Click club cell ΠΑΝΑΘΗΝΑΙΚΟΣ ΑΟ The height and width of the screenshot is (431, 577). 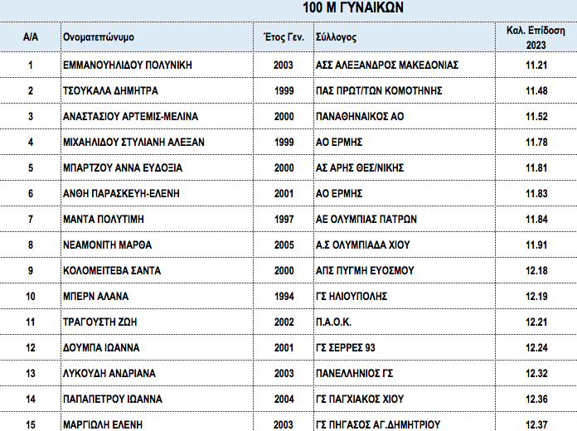click(360, 116)
